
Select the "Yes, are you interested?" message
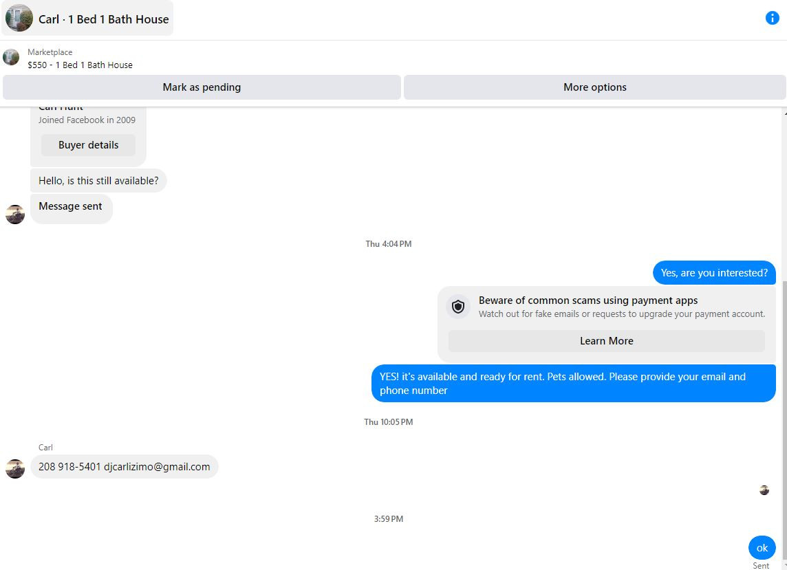coord(713,273)
